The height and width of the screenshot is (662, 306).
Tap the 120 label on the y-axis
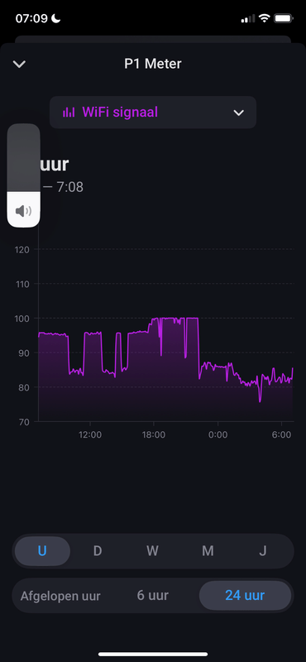point(22,250)
